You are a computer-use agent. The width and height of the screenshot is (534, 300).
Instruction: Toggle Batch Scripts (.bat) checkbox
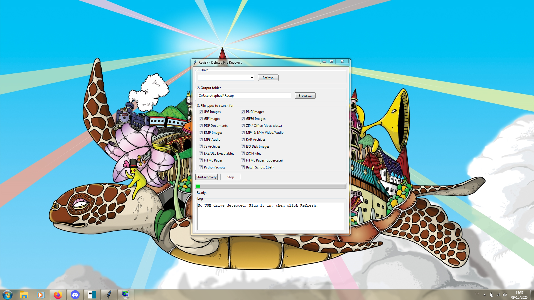pyautogui.click(x=243, y=167)
